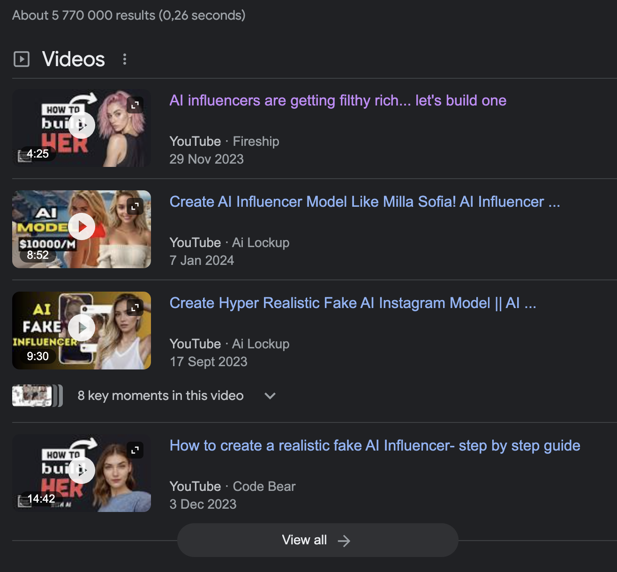Click the arrow icon in View all
The width and height of the screenshot is (617, 572).
(x=344, y=541)
